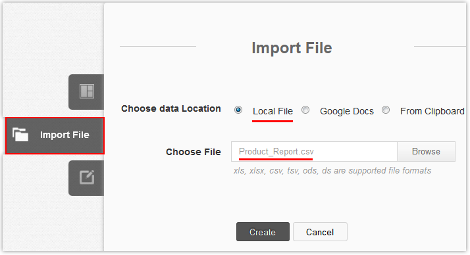The height and width of the screenshot is (255, 470).
Task: Click the Create button
Action: pyautogui.click(x=263, y=231)
